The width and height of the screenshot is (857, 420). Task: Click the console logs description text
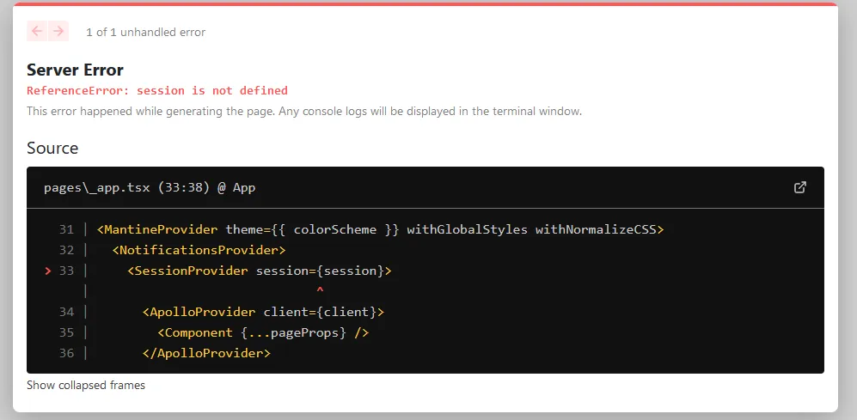[x=304, y=112]
